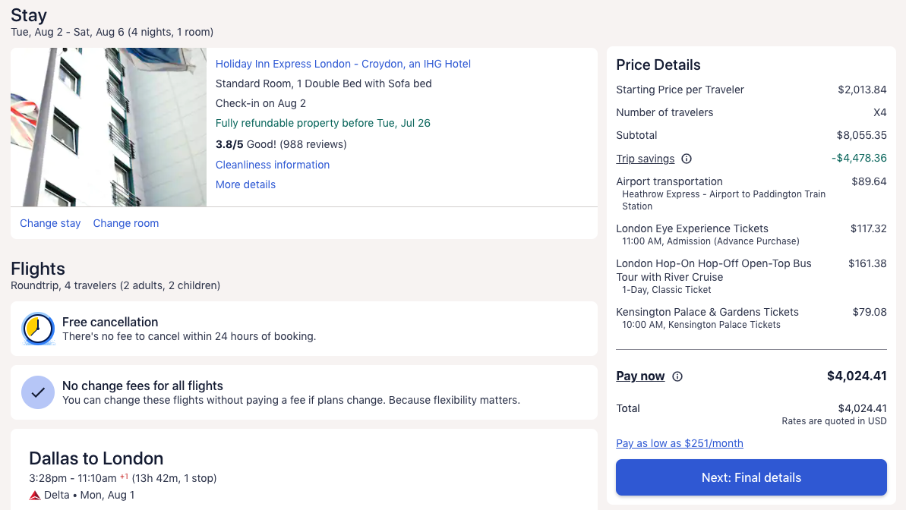The image size is (906, 510).
Task: Click the No change fees checkmark icon
Action: (38, 393)
